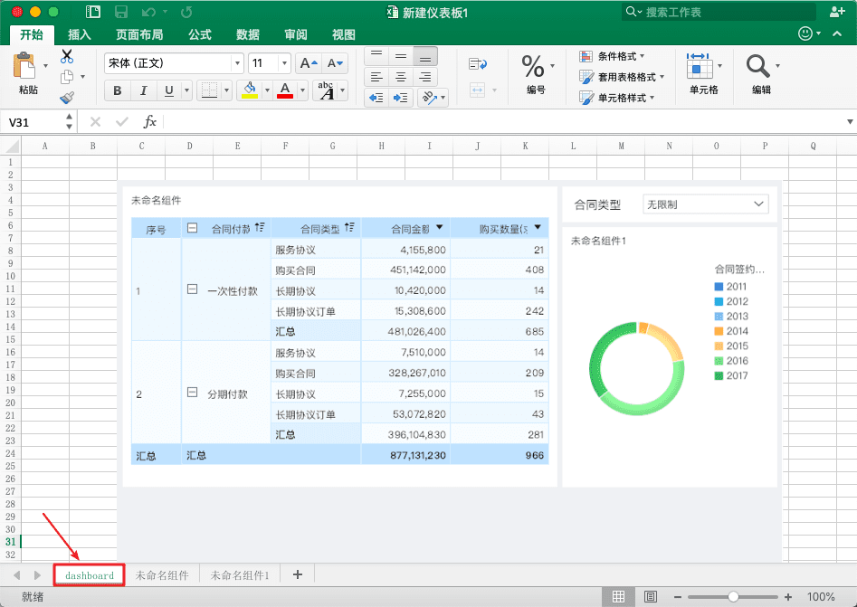Image resolution: width=857 pixels, height=607 pixels.
Task: Collapse the 一次性付款 group
Action: (192, 290)
